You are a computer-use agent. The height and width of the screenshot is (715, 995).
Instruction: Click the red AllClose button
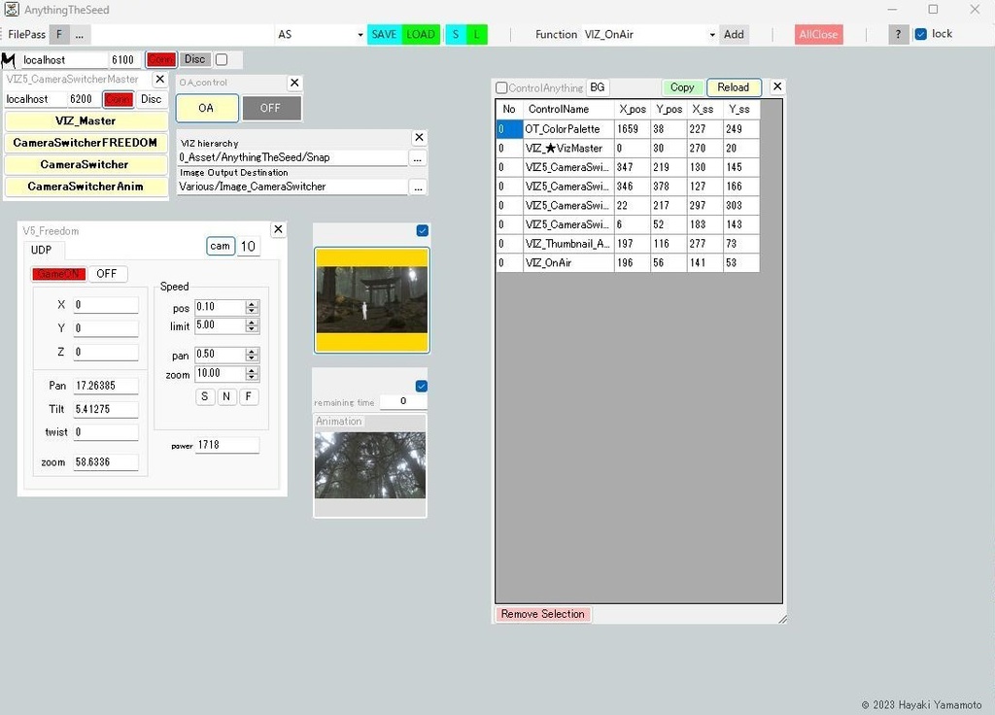click(x=818, y=34)
